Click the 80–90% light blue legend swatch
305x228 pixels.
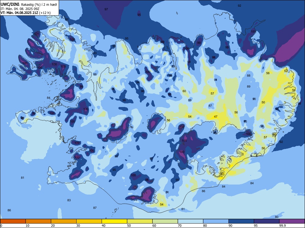point(216,221)
